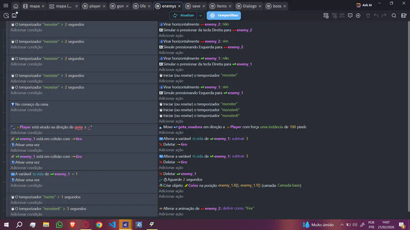Viewport: 410px width, 230px height.
Task: Add an else or other event type
Action: 342,15
